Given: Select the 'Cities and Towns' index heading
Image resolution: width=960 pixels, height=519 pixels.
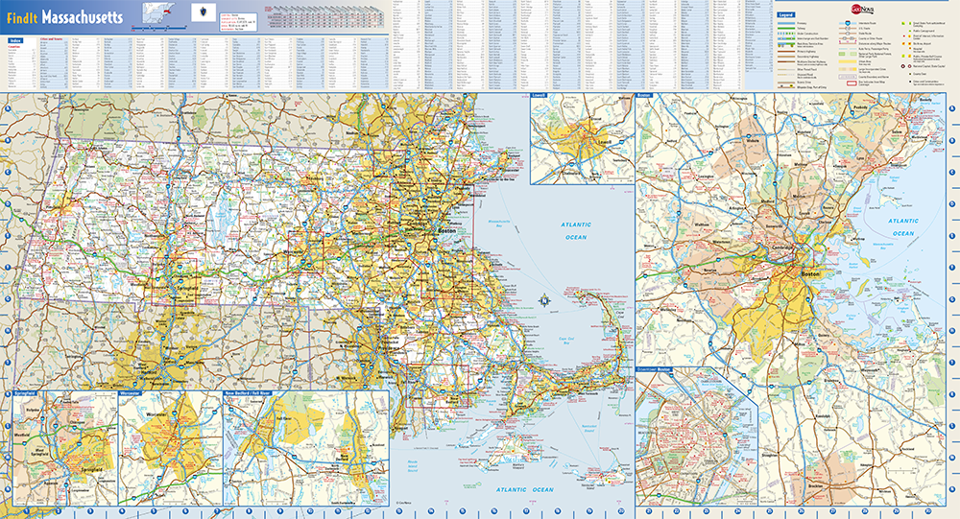Looking at the screenshot, I should tap(52, 39).
